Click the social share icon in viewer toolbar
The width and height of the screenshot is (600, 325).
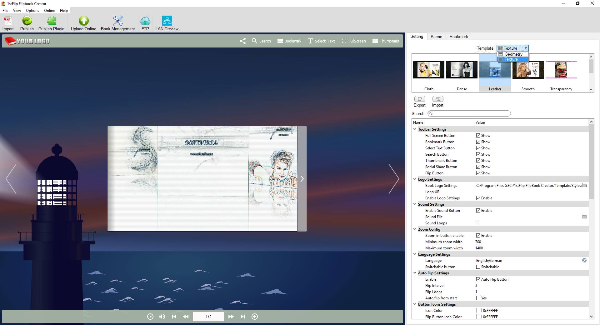(x=243, y=41)
